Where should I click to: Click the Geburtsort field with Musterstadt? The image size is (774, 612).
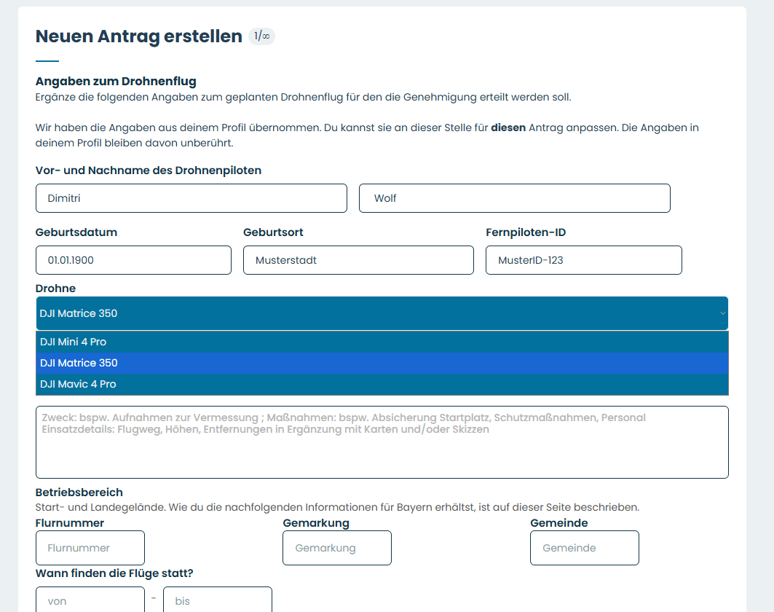tap(358, 260)
